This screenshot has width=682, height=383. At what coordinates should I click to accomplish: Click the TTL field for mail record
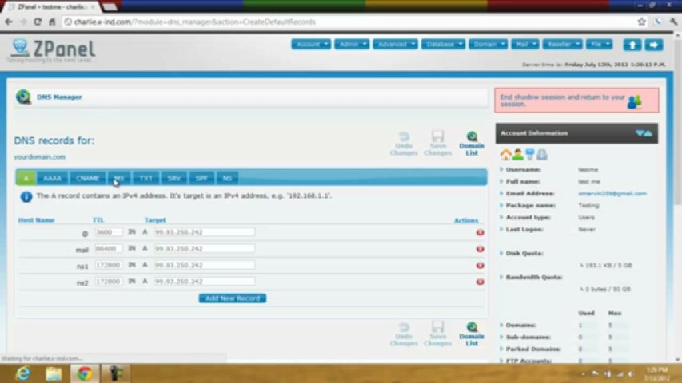coord(109,249)
